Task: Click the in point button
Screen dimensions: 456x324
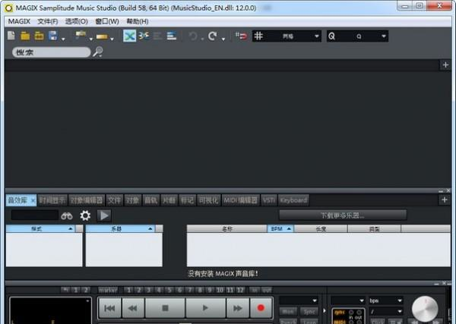Action: coord(255,290)
